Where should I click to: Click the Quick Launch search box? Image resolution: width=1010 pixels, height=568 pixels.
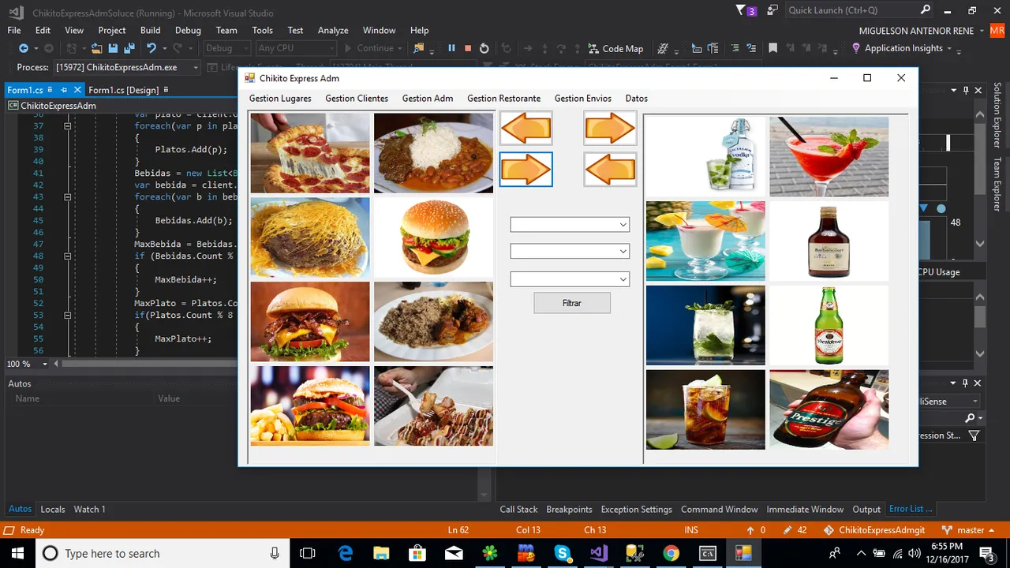coord(859,10)
